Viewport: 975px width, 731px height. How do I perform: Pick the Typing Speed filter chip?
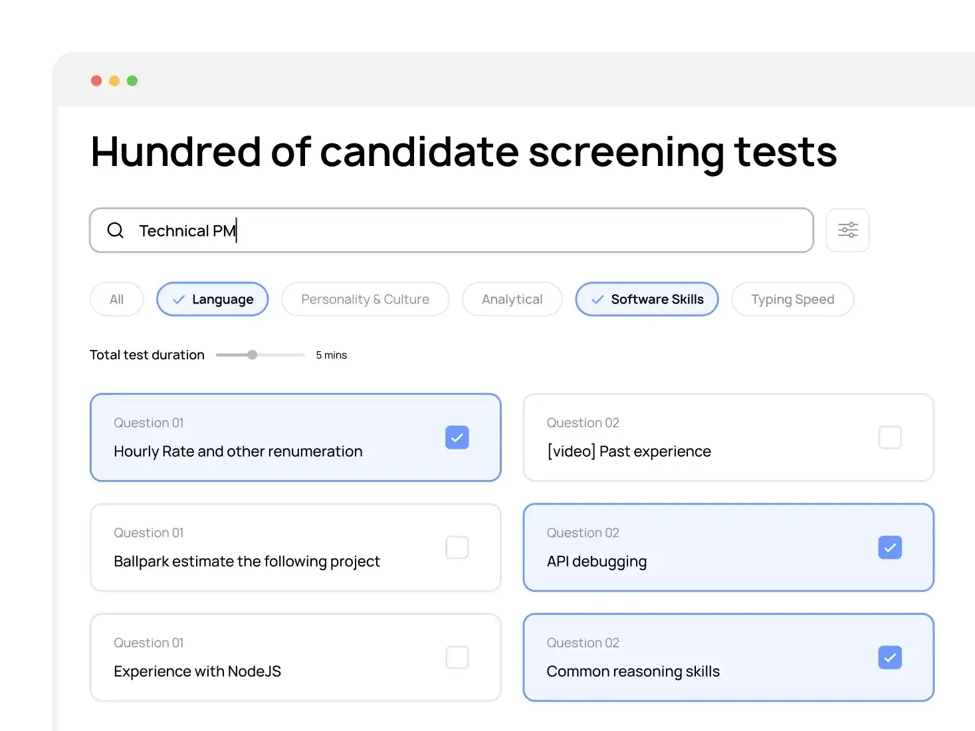tap(792, 299)
